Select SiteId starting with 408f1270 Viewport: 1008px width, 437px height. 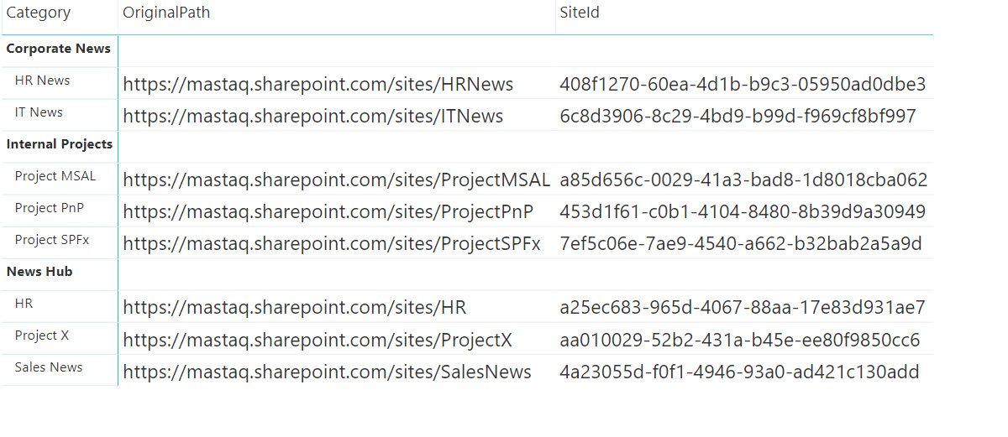click(x=743, y=85)
